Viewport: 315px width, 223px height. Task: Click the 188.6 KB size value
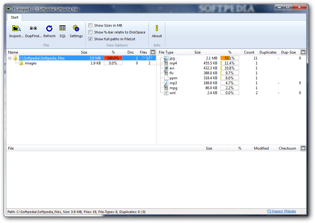210,83
